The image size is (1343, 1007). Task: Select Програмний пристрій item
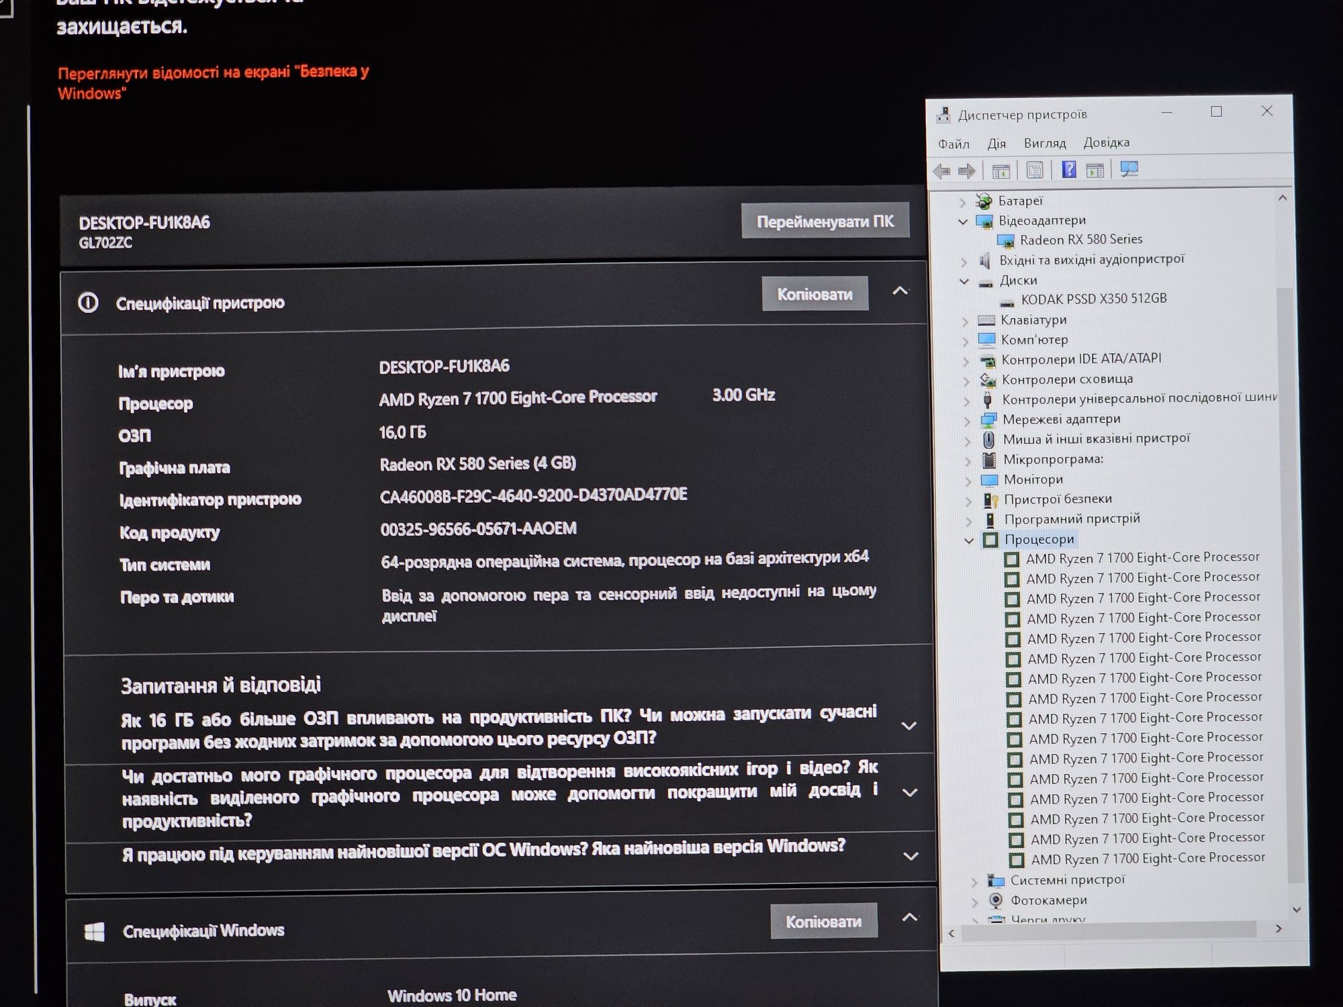(x=1072, y=519)
